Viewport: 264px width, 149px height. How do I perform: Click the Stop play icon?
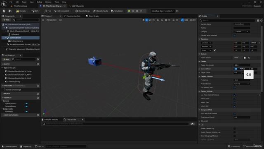click(x=137, y=11)
